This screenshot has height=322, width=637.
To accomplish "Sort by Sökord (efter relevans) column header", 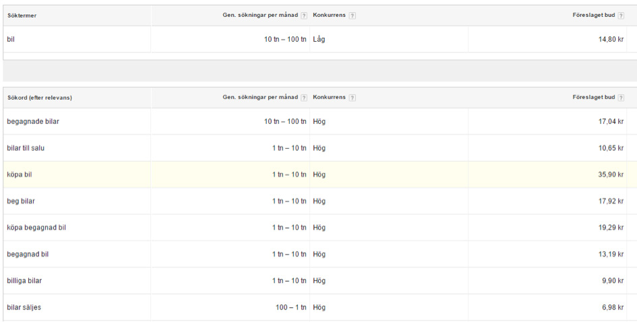I will click(40, 98).
